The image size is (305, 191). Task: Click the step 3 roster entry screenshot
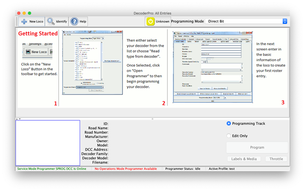click(213, 67)
